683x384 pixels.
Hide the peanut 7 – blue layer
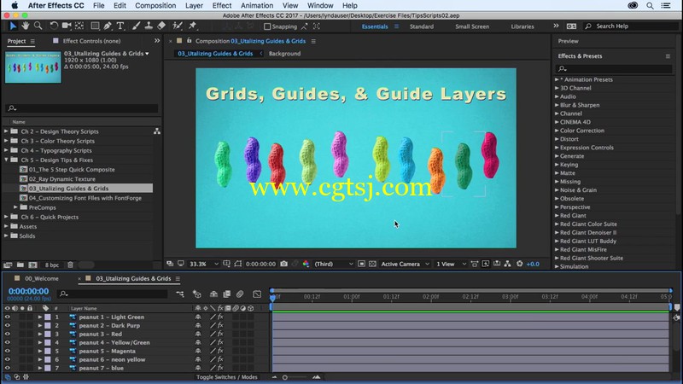tap(8, 368)
